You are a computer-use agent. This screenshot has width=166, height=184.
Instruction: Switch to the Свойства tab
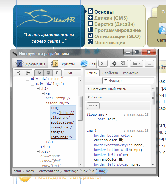point(110,73)
